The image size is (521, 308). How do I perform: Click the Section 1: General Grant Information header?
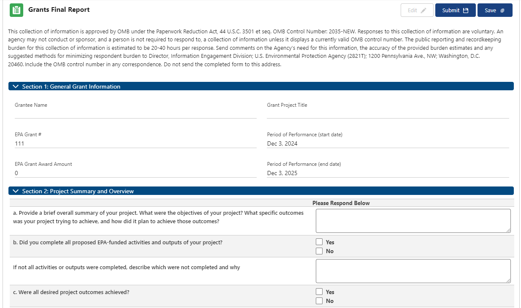tap(71, 86)
